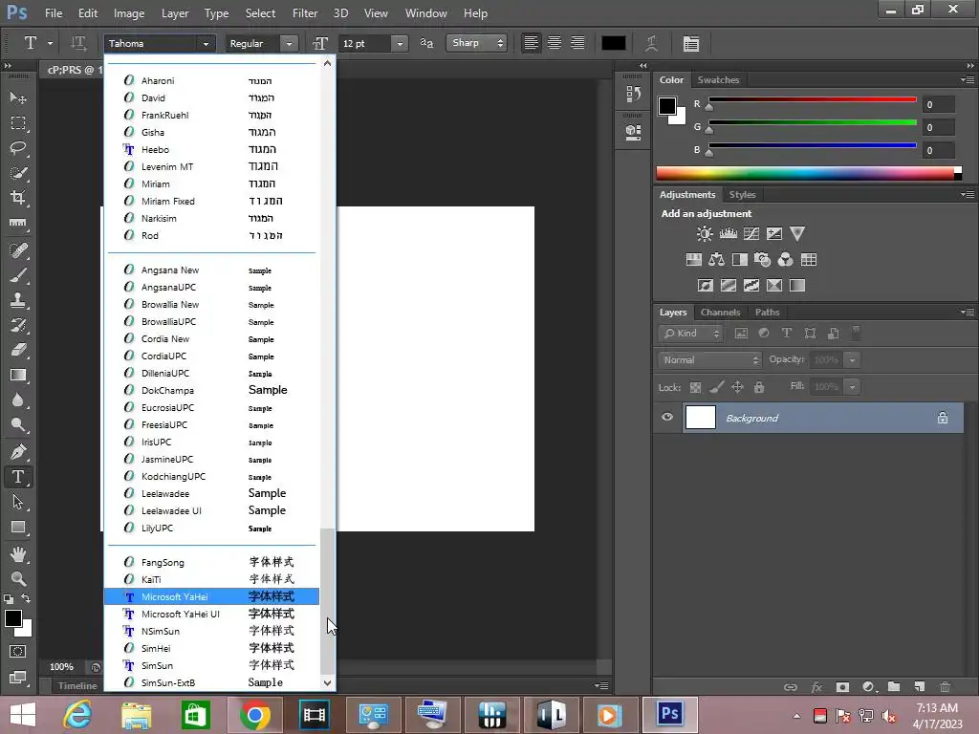Open the Window menu
This screenshot has height=734, width=979.
click(x=425, y=13)
